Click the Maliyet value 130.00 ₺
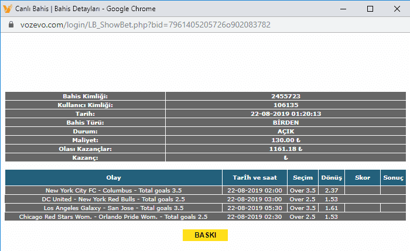The height and width of the screenshot is (251, 410). 286,140
